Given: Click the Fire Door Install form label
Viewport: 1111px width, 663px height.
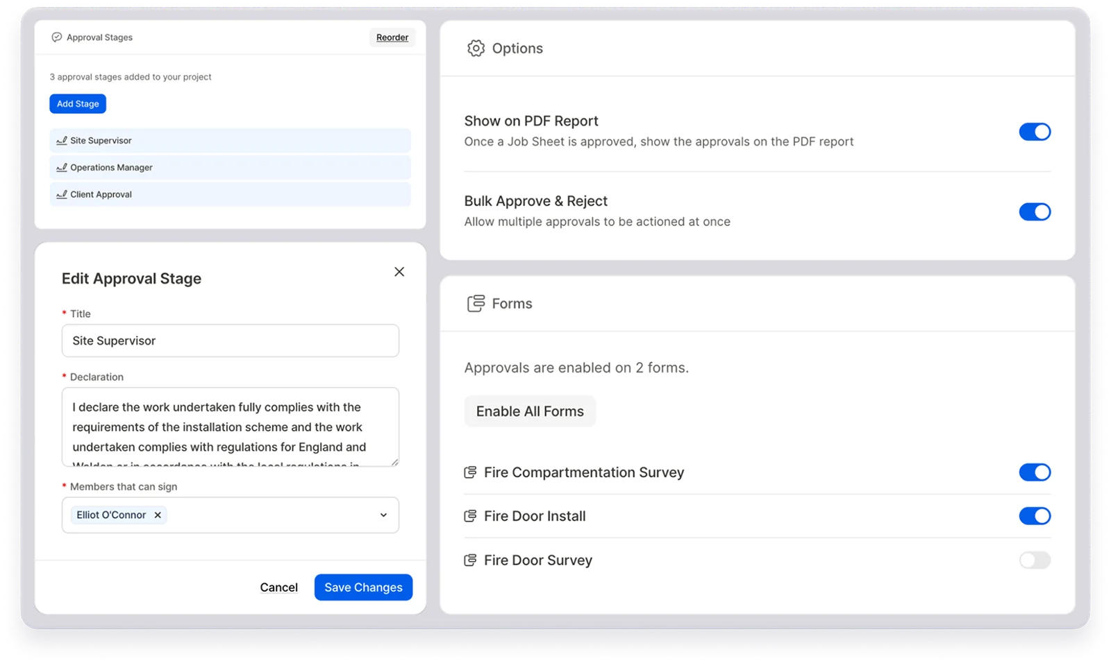Looking at the screenshot, I should click(x=535, y=516).
